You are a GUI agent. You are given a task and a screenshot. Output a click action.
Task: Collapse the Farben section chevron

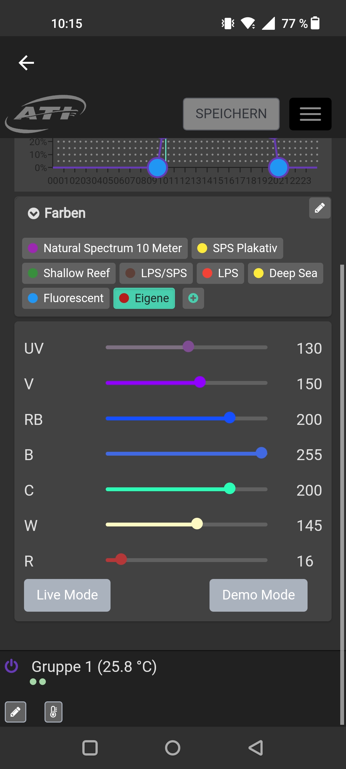coord(34,213)
